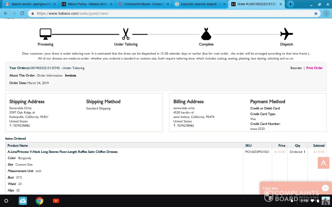Click billing street 4520 hardin rd
Screen dimensions: 332x207
(x=184, y=113)
